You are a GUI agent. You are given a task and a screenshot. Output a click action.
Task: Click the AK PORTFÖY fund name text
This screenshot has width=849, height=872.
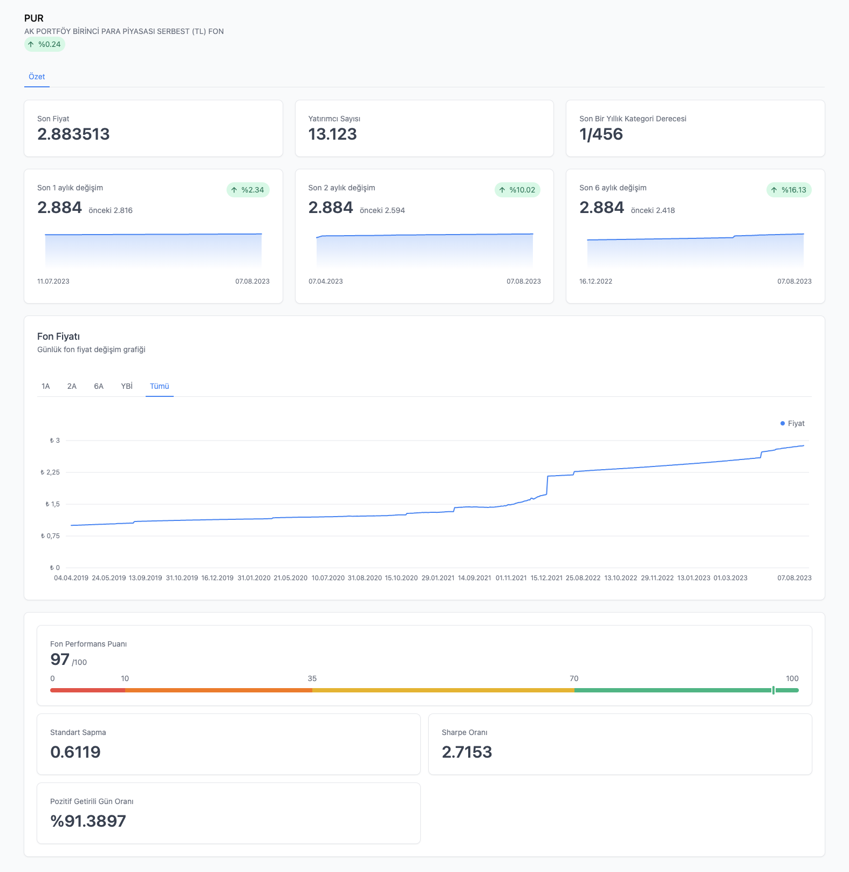(x=124, y=31)
